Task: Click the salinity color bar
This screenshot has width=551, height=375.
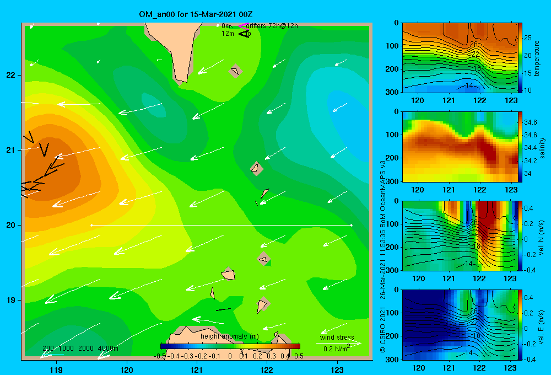Action: click(520, 147)
